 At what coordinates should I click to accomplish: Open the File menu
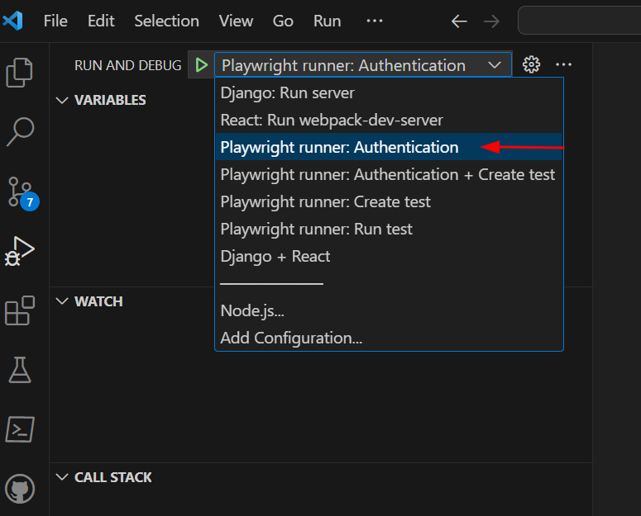tap(55, 21)
